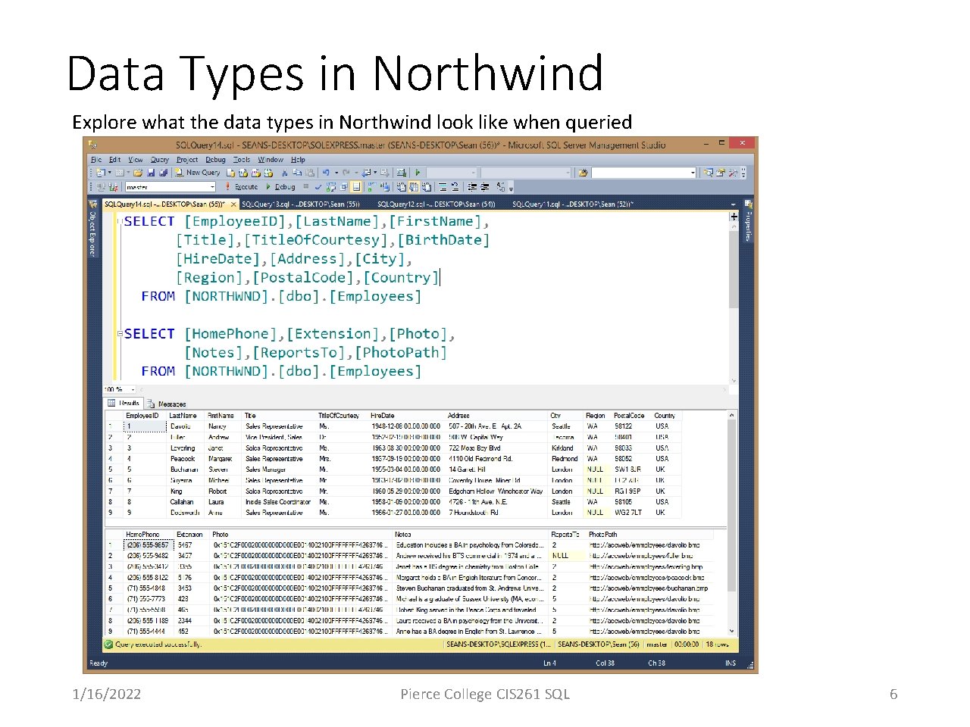Open the active files tab list dropdown
This screenshot has width=970, height=727.
pyautogui.click(x=733, y=204)
